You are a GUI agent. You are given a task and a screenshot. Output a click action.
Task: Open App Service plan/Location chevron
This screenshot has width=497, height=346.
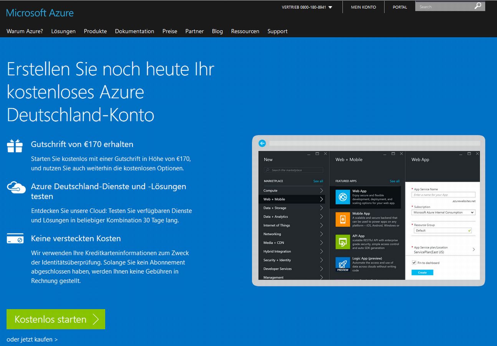(474, 250)
